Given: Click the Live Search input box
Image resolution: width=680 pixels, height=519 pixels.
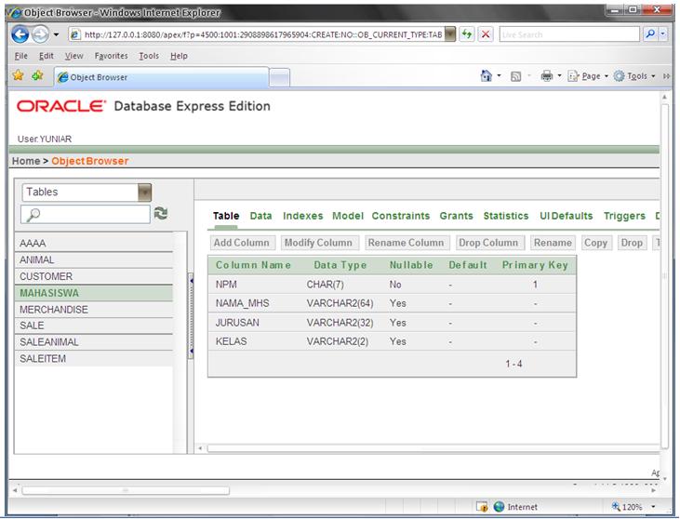Looking at the screenshot, I should pyautogui.click(x=569, y=34).
